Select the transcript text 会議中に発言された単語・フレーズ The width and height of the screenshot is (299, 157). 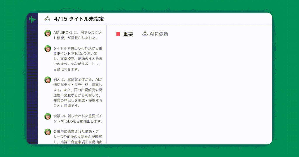point(78,137)
